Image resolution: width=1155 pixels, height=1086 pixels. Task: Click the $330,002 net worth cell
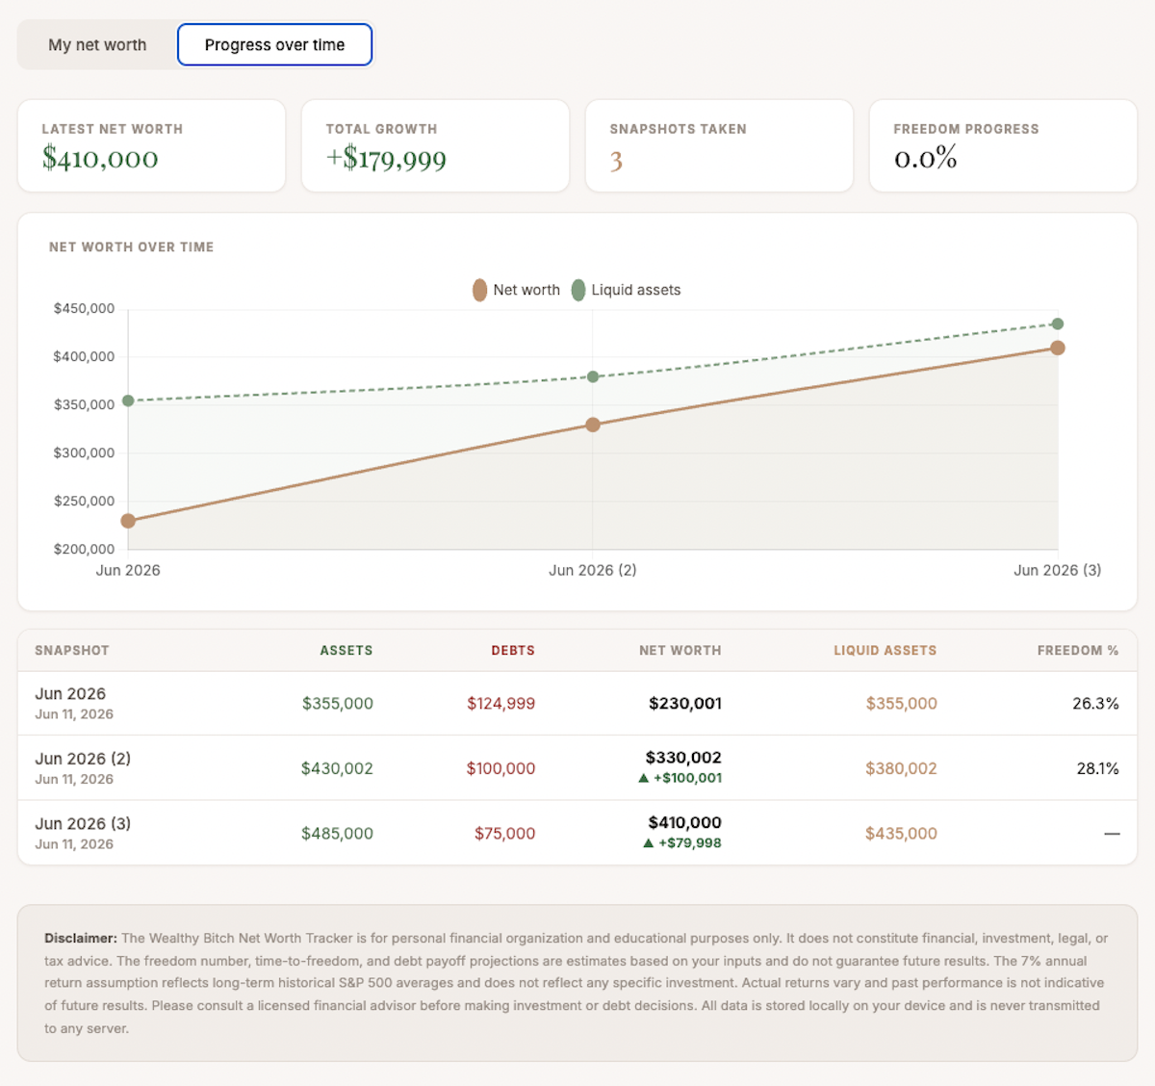(683, 758)
